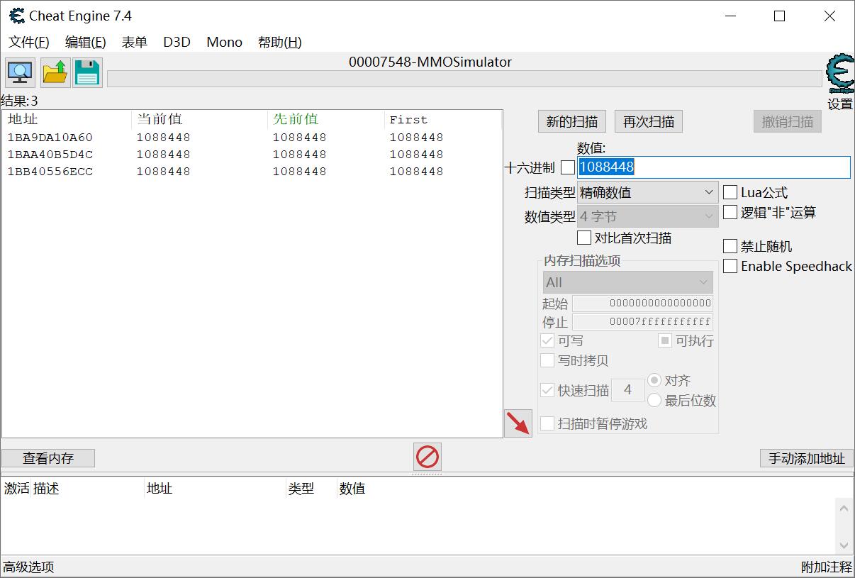Click the 撤销扫描 button
Image resolution: width=855 pixels, height=578 pixels.
click(788, 121)
